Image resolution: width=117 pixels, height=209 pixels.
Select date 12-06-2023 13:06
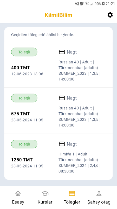click(27, 74)
